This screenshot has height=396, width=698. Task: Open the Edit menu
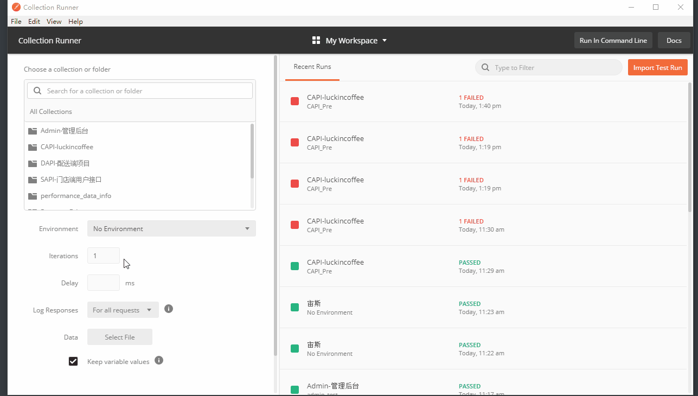click(x=34, y=21)
